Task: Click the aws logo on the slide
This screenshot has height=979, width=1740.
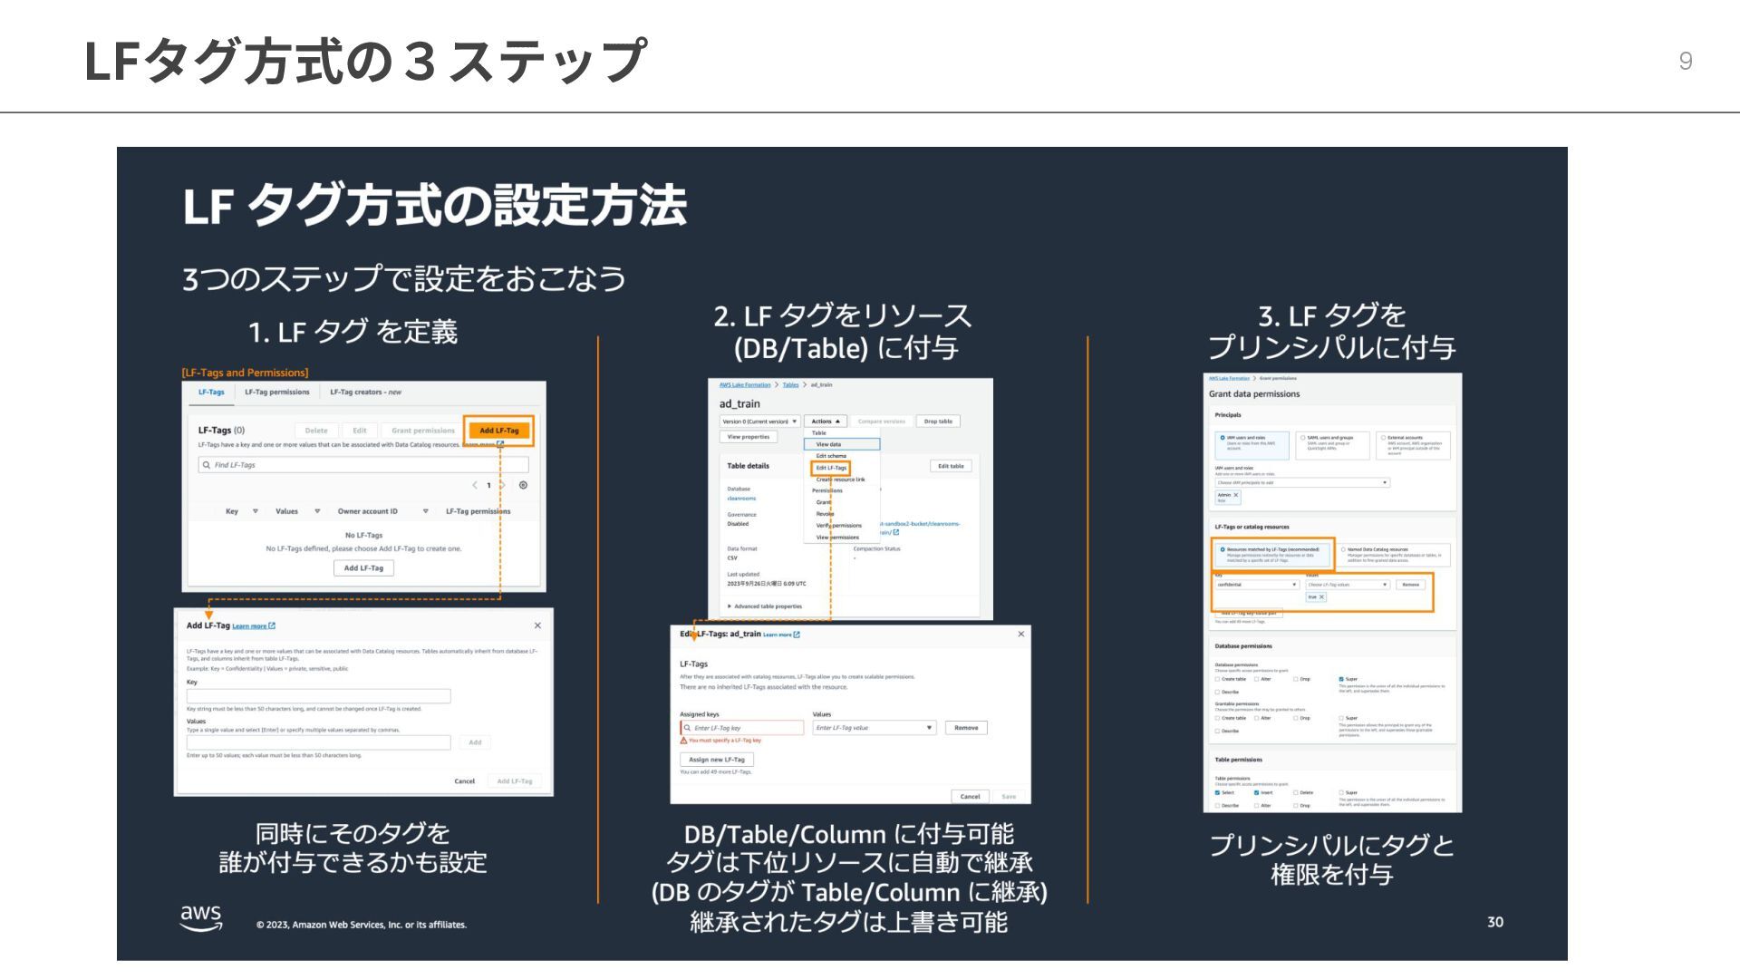Action: click(x=200, y=917)
